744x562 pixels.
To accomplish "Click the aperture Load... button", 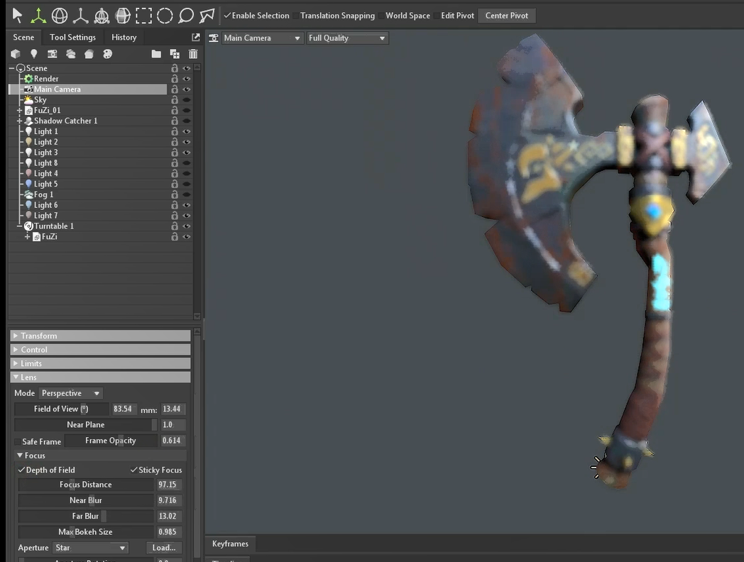I will click(164, 548).
